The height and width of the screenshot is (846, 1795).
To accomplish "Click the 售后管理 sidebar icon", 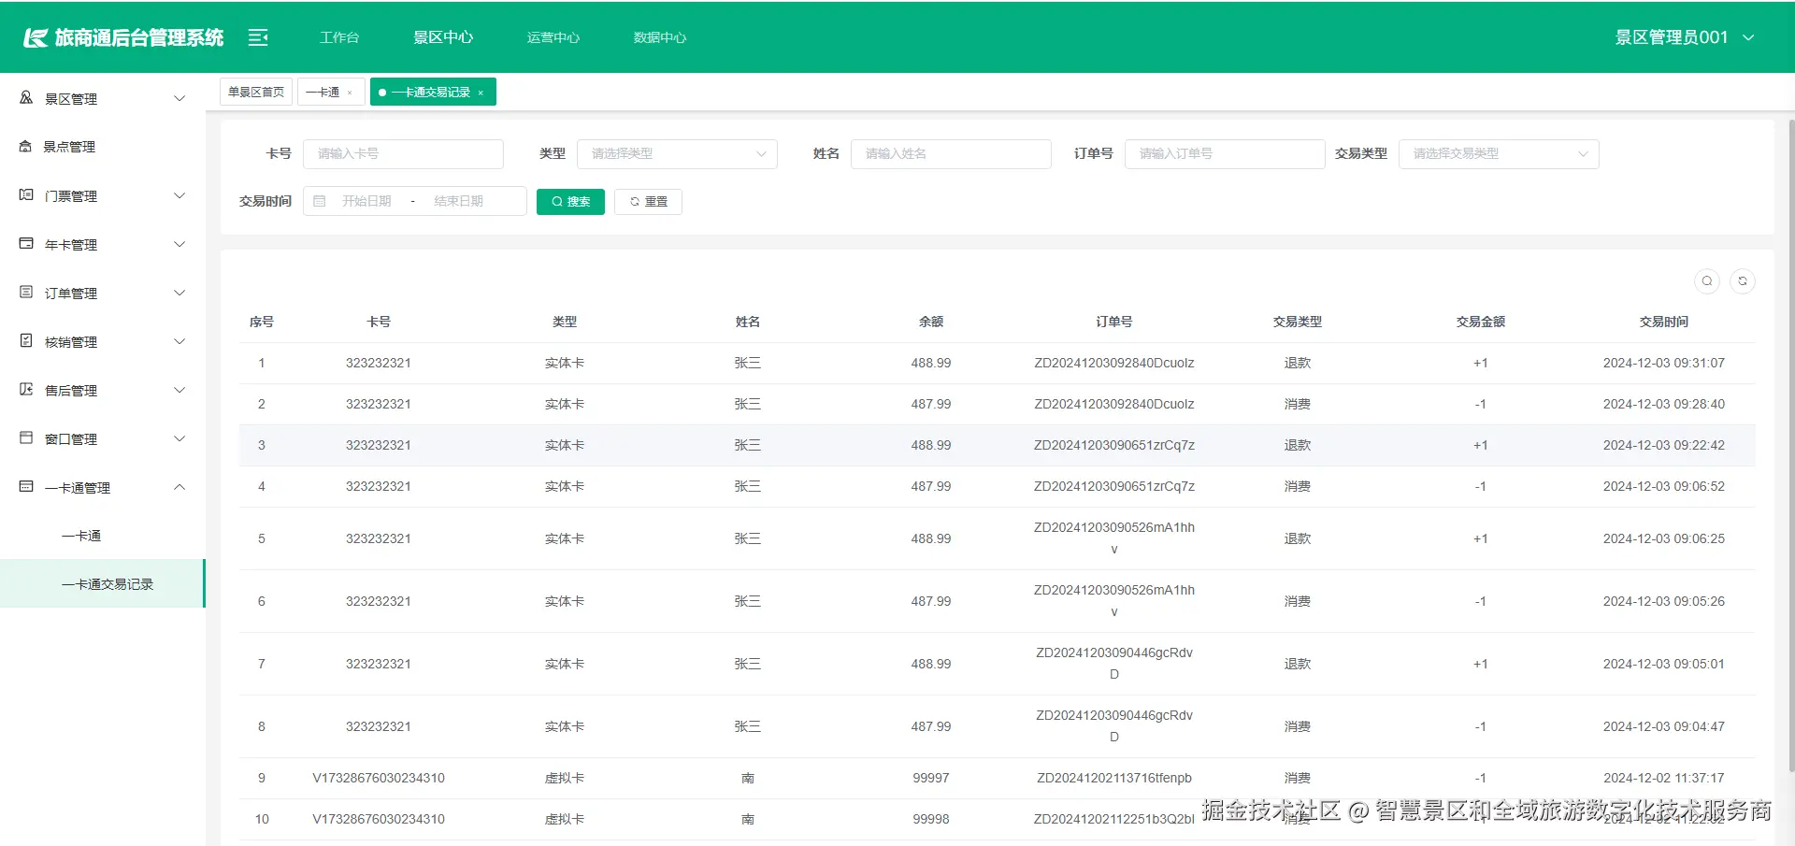I will (x=26, y=389).
